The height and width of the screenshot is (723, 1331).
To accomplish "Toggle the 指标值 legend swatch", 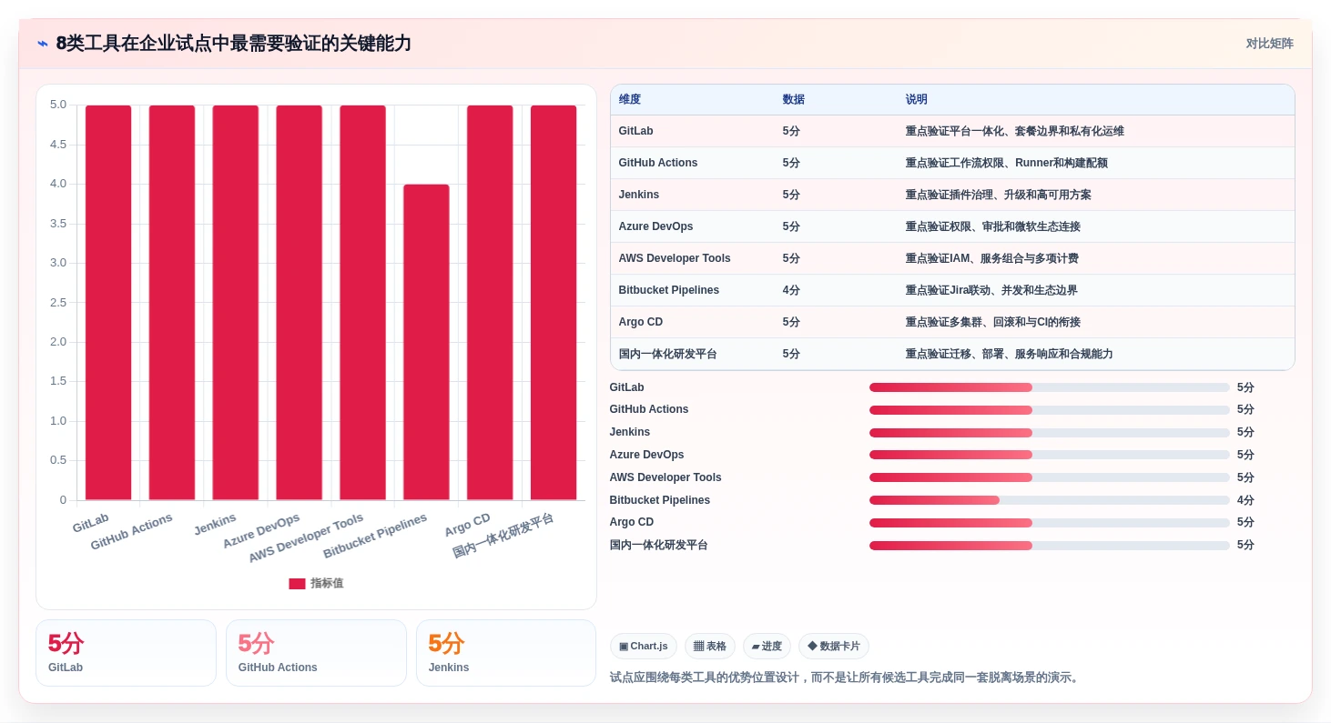I will pos(297,584).
